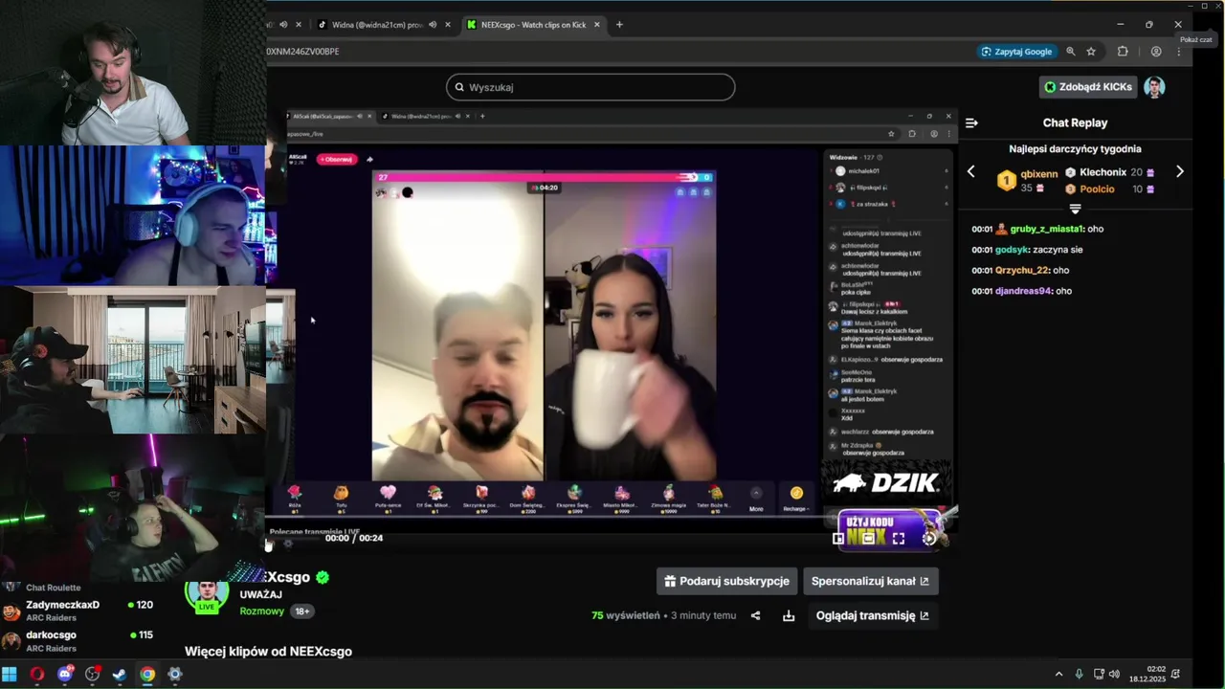Focus the Wyszukaj search field
This screenshot has width=1225, height=689.
pyautogui.click(x=590, y=87)
